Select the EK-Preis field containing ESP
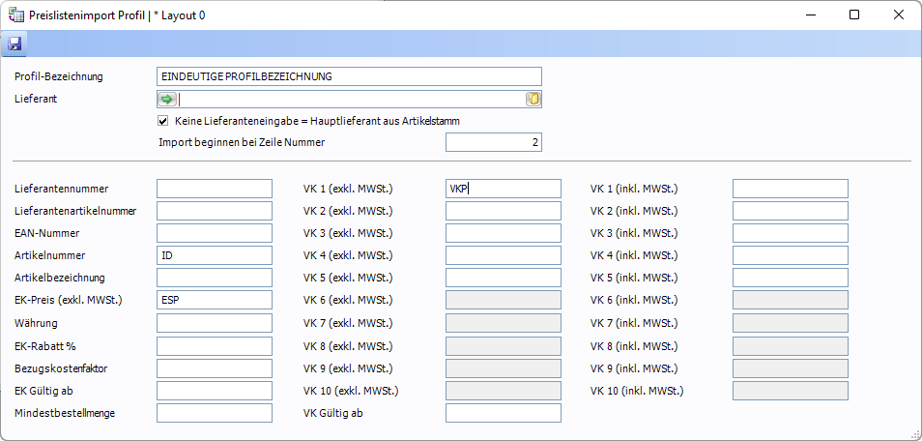Viewport: 922px width, 441px height. click(x=214, y=300)
